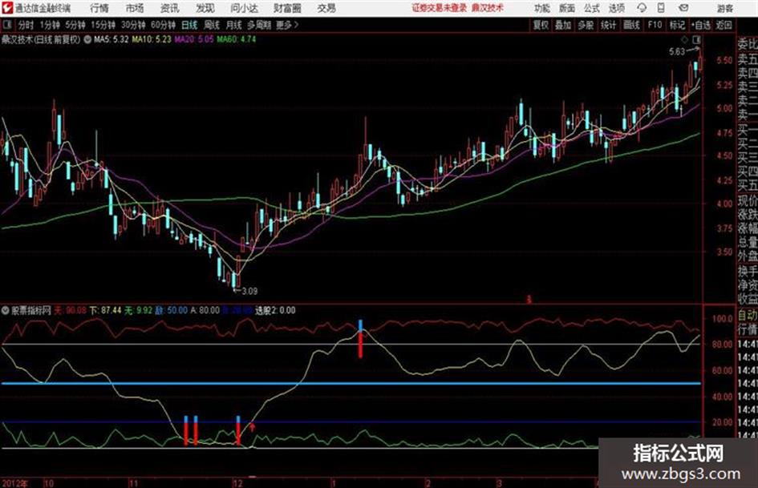Viewport: 758px width, 488px height.
Task: Click the 画线 drawing toolbar button
Action: point(631,25)
